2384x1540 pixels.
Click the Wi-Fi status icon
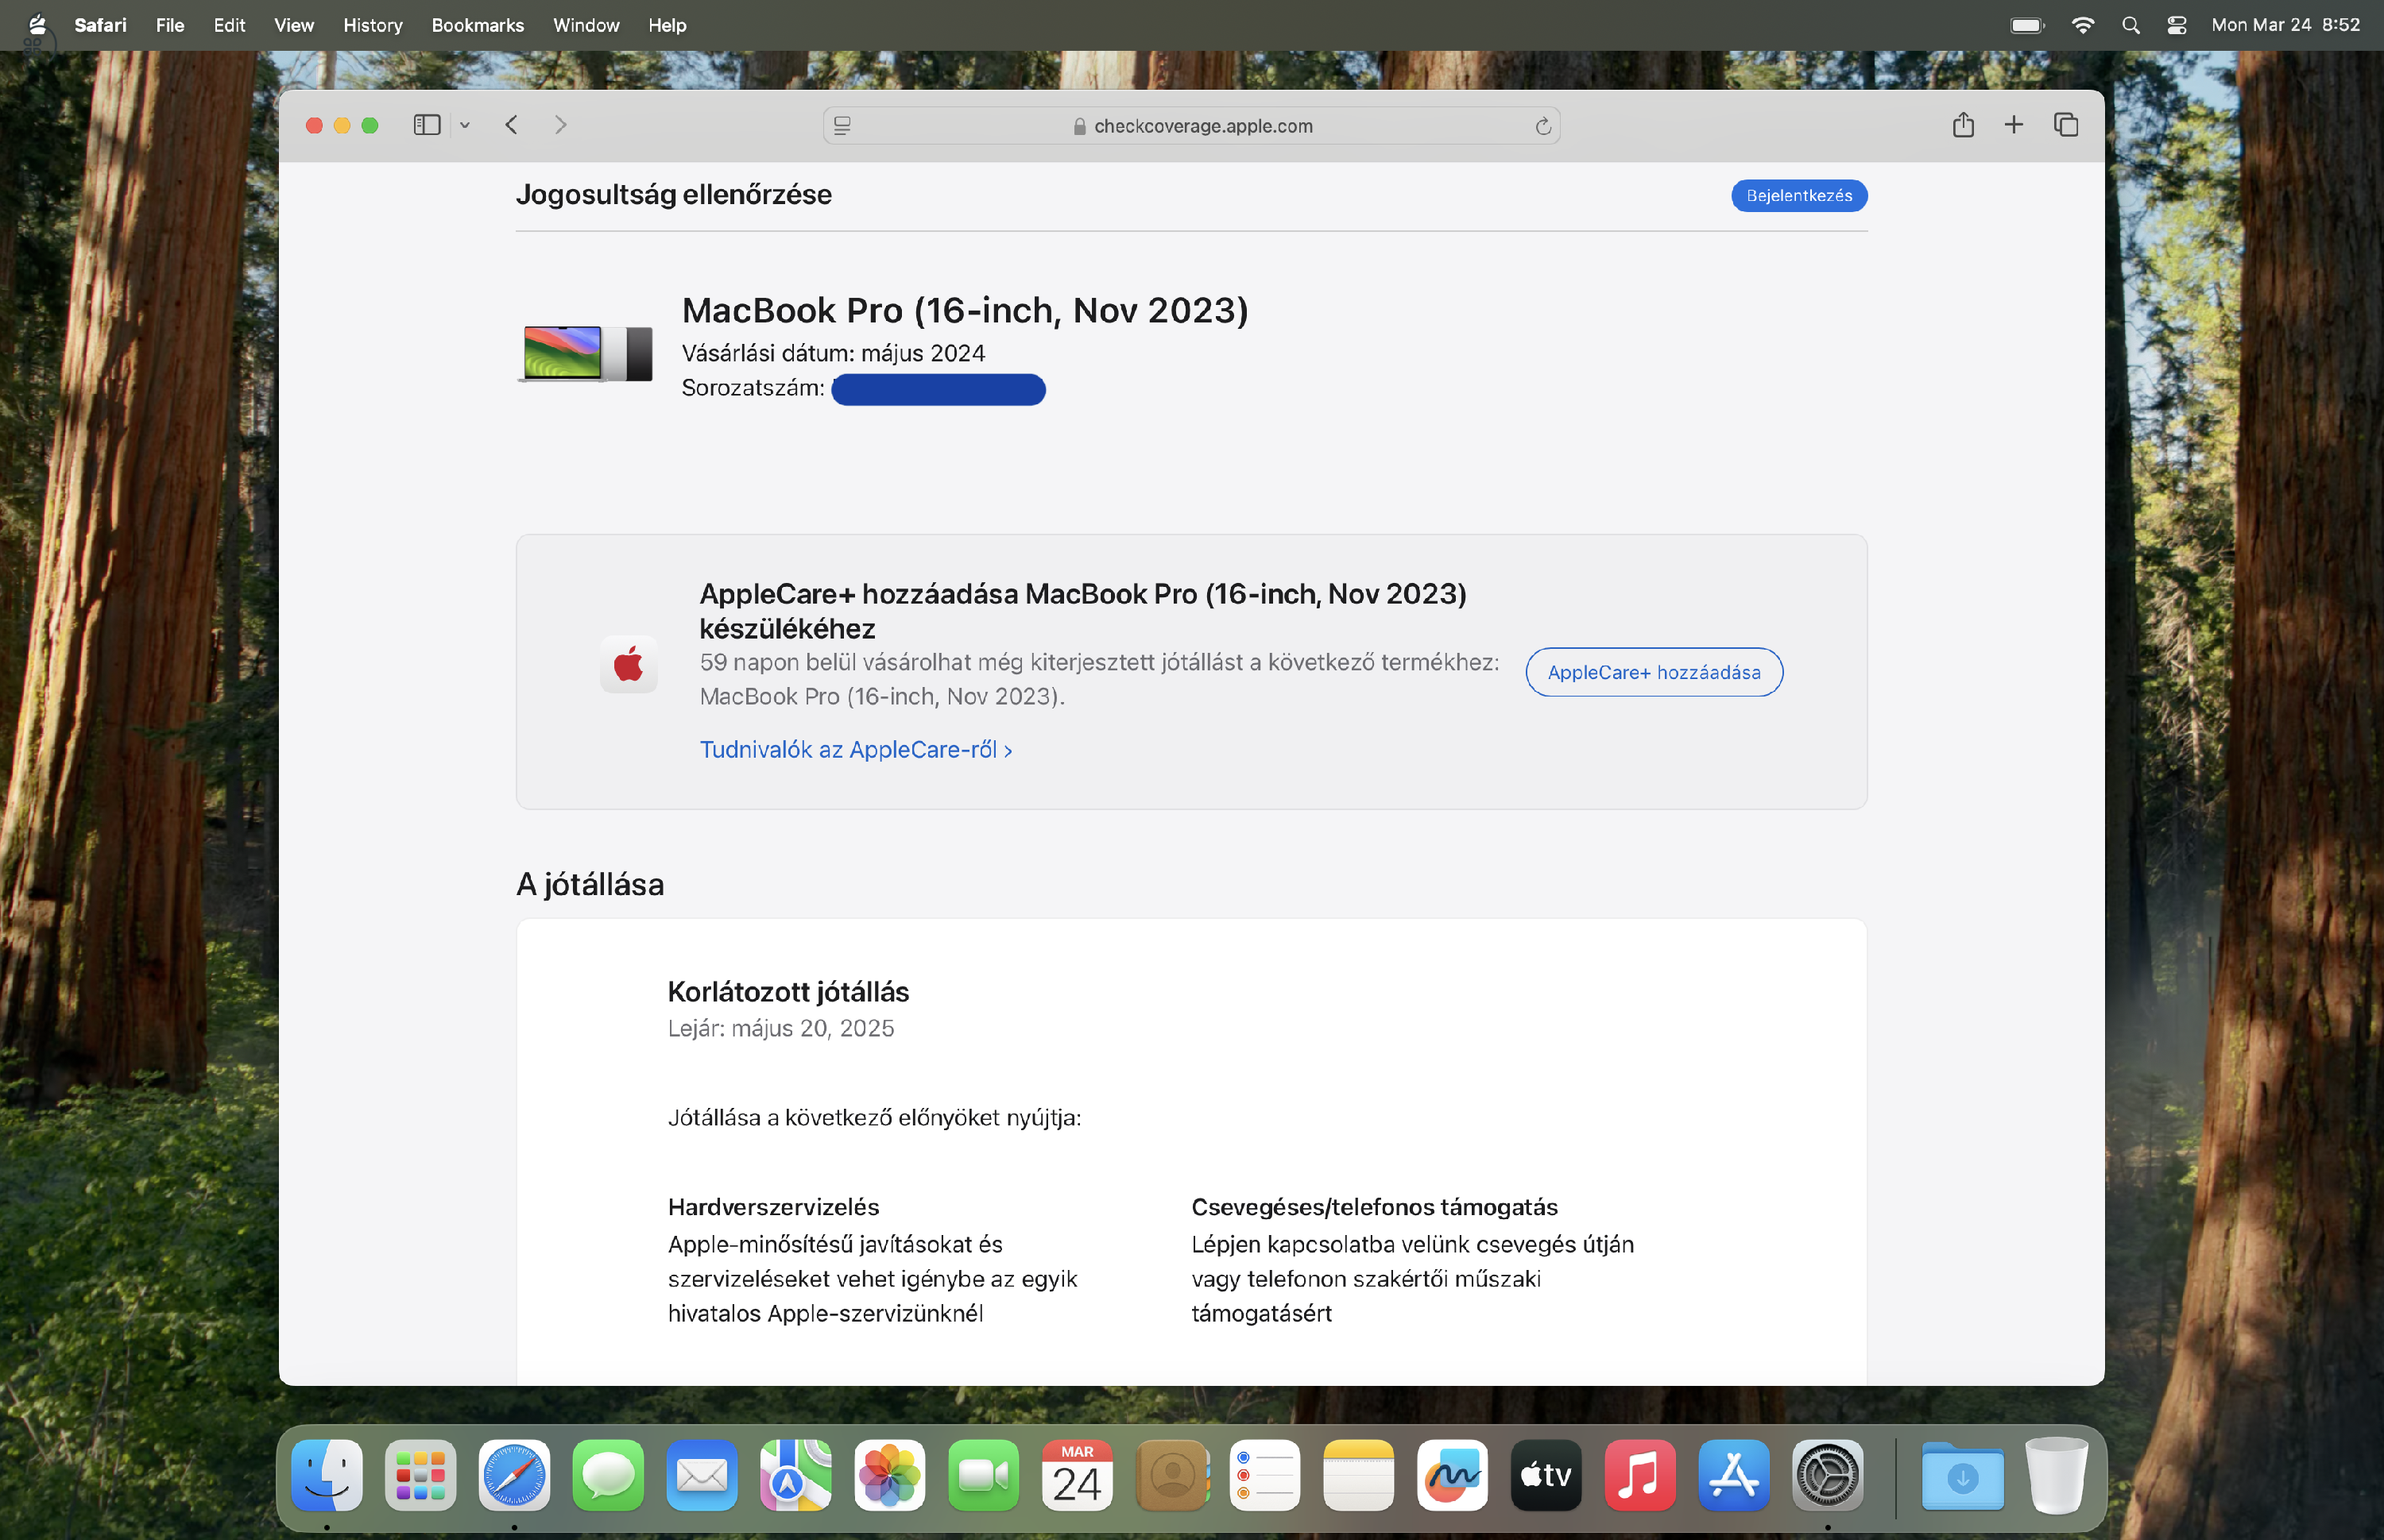point(2083,25)
